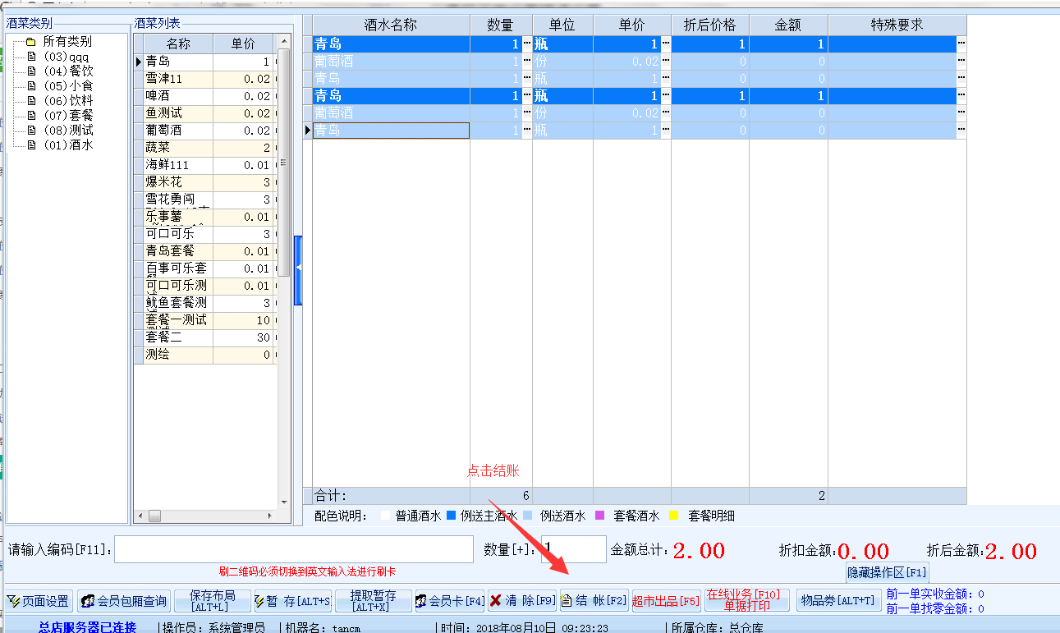The image size is (1060, 633).
Task: Open the 会员卡 [F4] member card dialog
Action: [449, 601]
